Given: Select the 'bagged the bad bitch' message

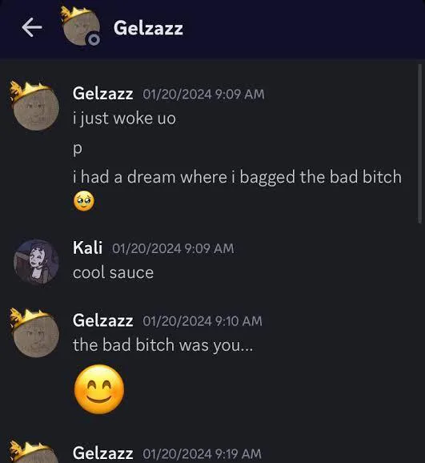Looking at the screenshot, I should coord(237,177).
